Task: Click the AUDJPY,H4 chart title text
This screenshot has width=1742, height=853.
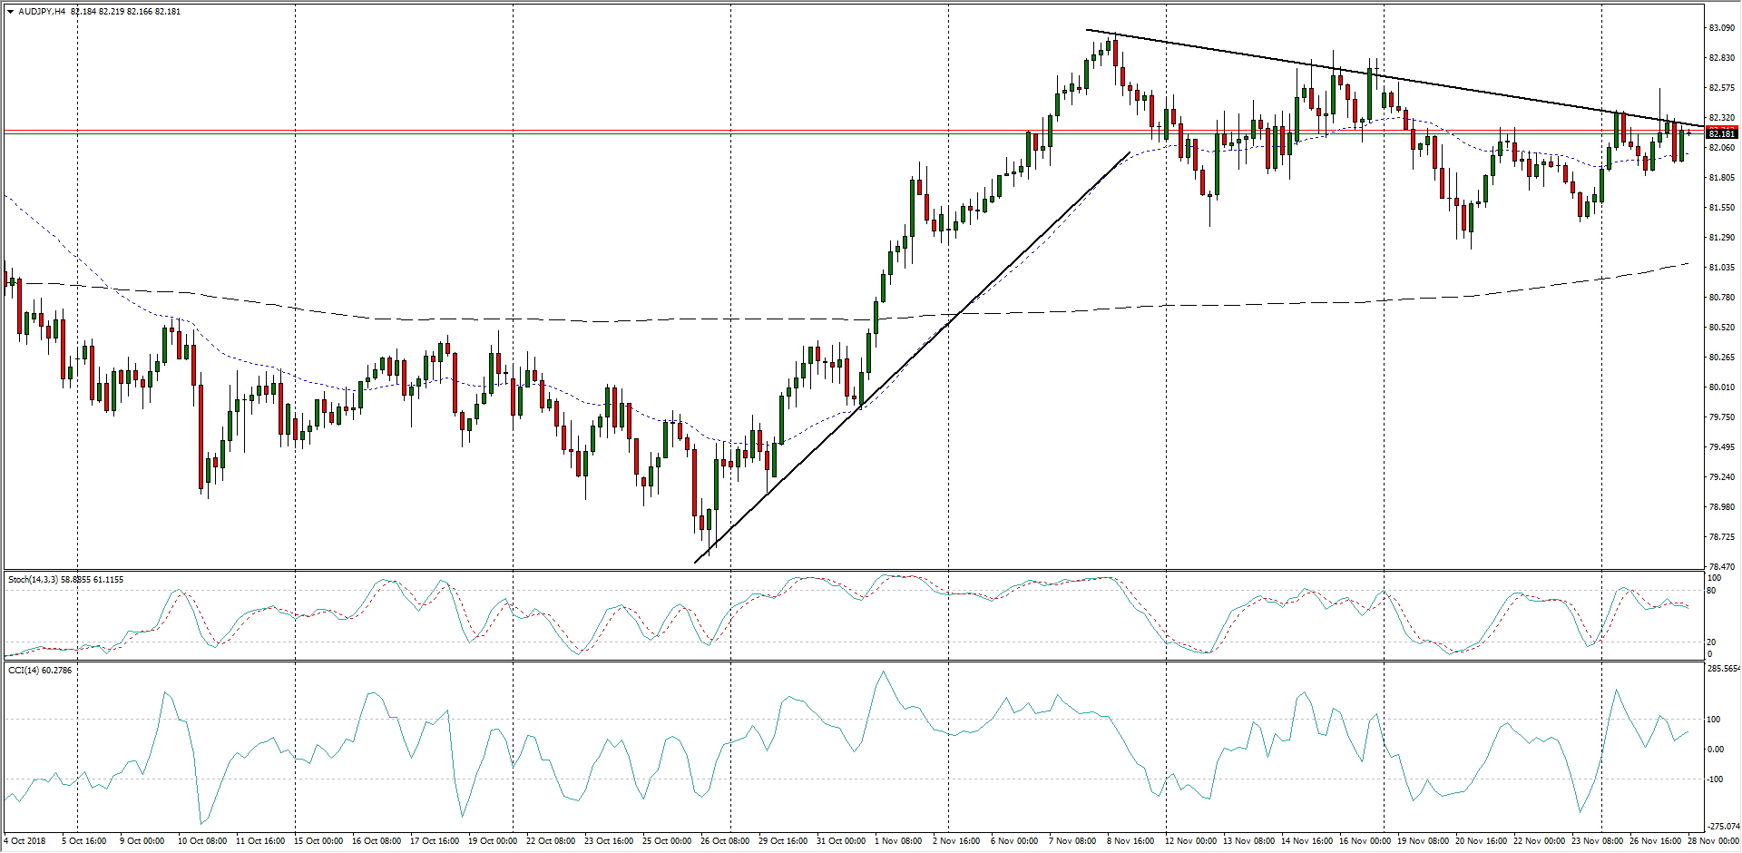Action: tap(42, 12)
